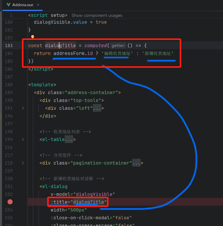This screenshot has height=226, width=223.
Task: Click the yellow lightbulb intention icon
Action: 32,37
